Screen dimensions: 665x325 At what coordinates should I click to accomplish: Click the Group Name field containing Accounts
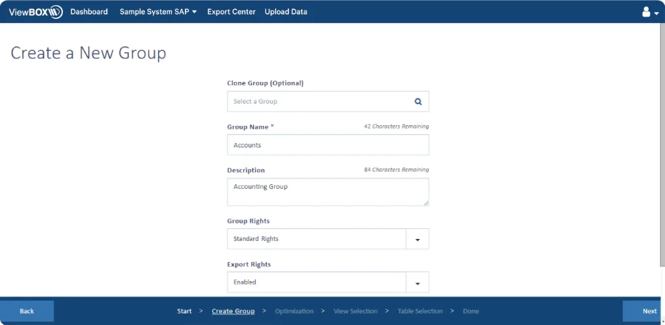[328, 145]
